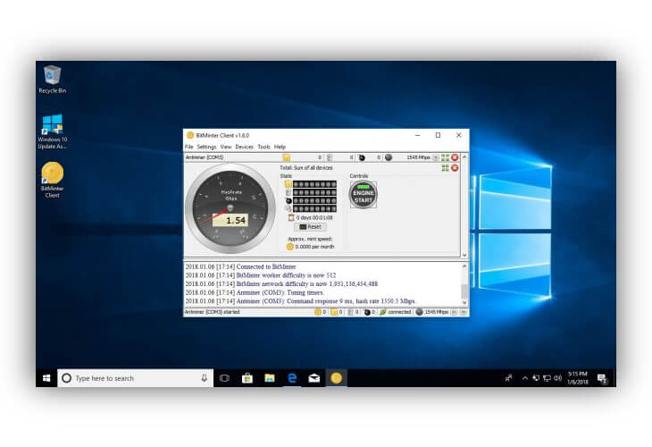The height and width of the screenshot is (447, 652).
Task: Select the Windows 10 Update Assistant desktop icon
Action: pyautogui.click(x=53, y=131)
